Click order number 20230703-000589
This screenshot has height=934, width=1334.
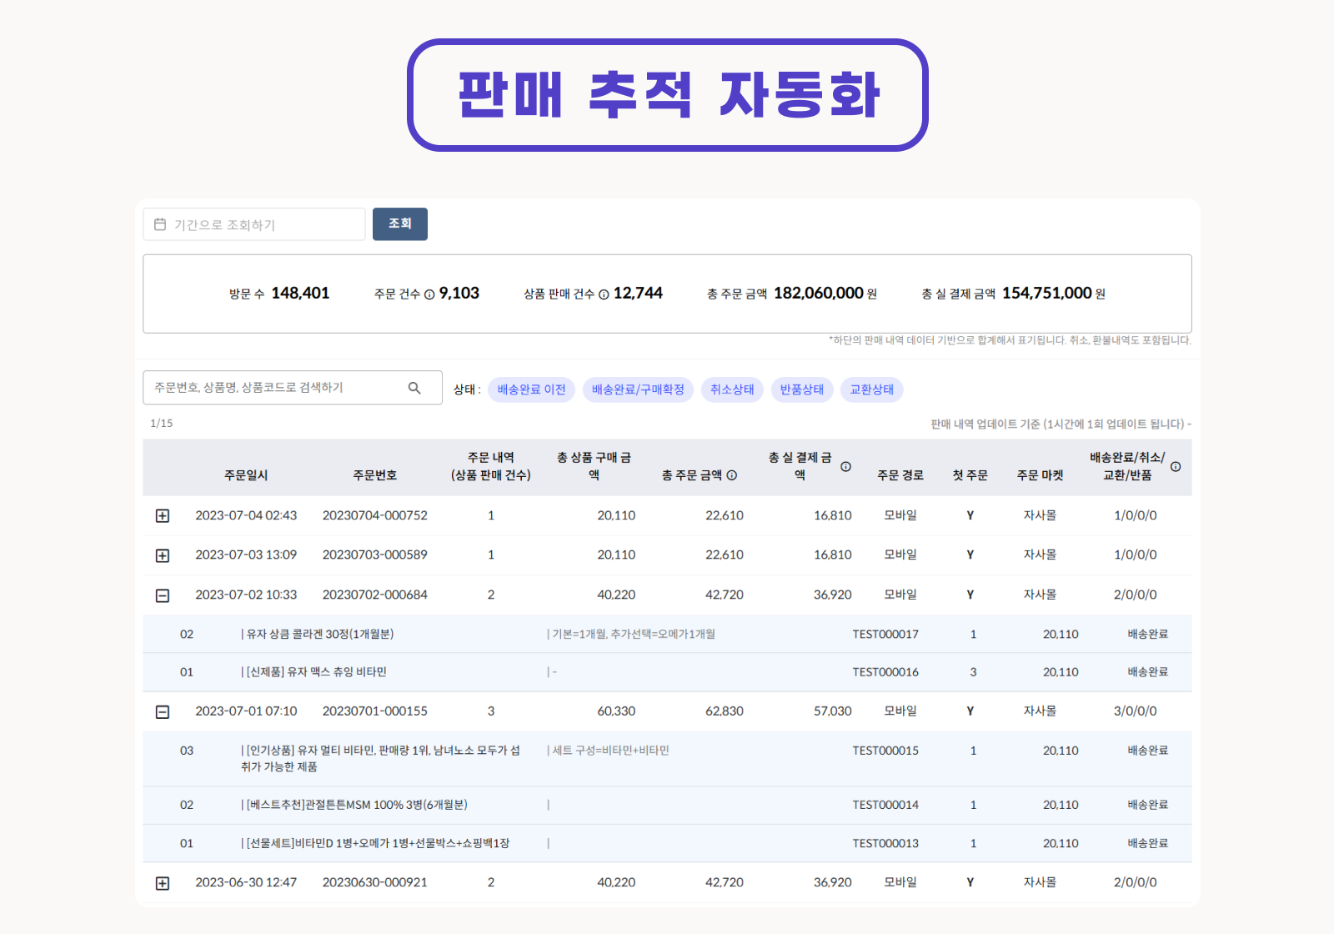[375, 555]
